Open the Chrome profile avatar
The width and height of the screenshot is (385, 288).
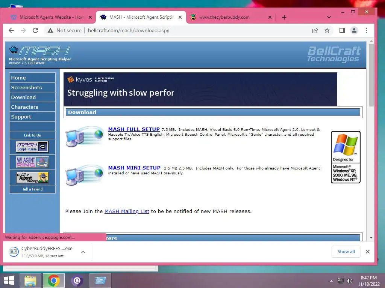click(x=354, y=30)
